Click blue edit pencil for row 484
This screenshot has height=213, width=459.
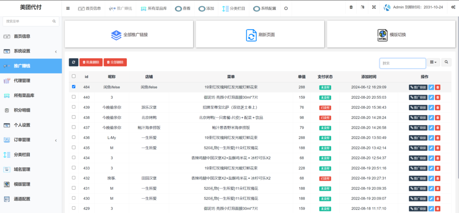pos(431,87)
